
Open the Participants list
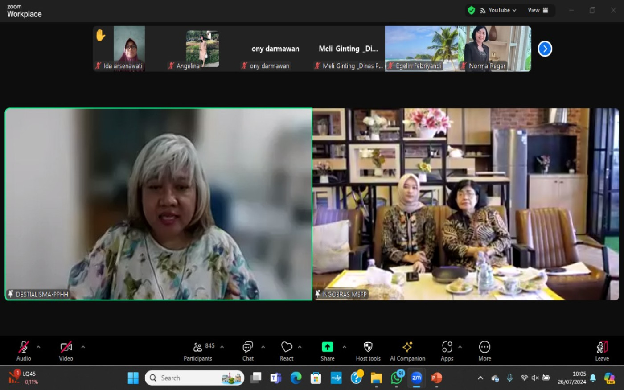coord(198,351)
